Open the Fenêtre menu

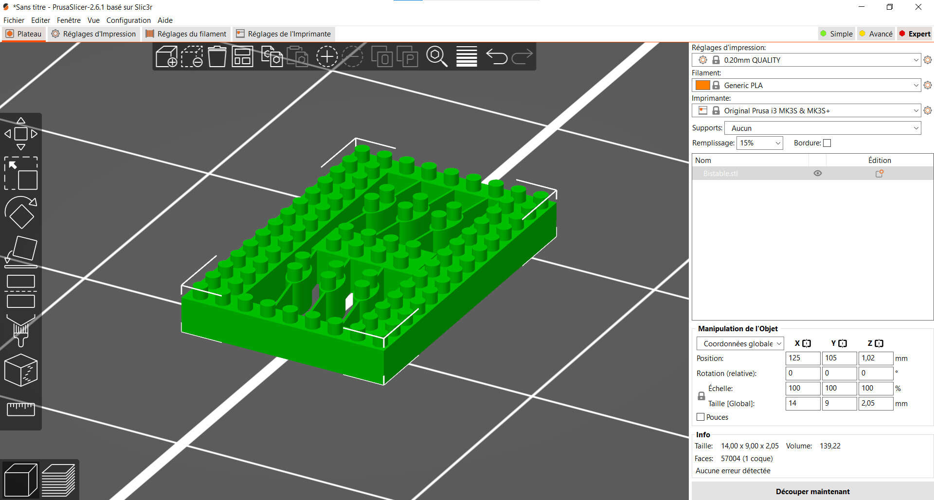[69, 20]
